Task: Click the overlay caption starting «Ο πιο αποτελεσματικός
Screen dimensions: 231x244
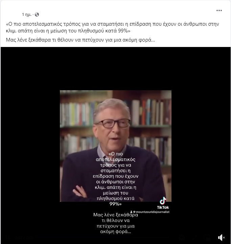Action: point(115,179)
